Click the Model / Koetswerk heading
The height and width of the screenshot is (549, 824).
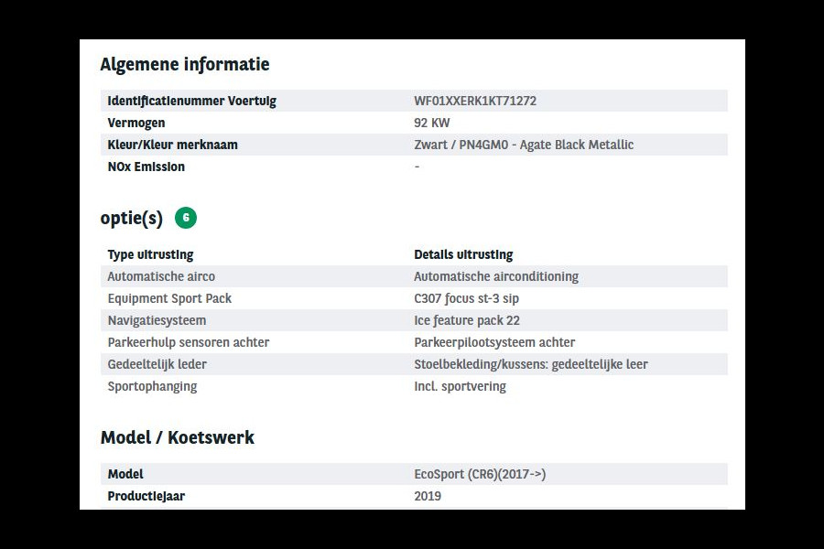click(x=177, y=437)
